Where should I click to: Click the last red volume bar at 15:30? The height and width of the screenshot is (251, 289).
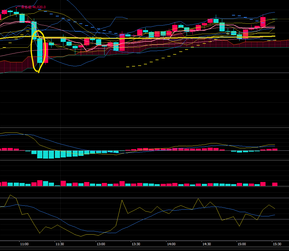(275, 184)
